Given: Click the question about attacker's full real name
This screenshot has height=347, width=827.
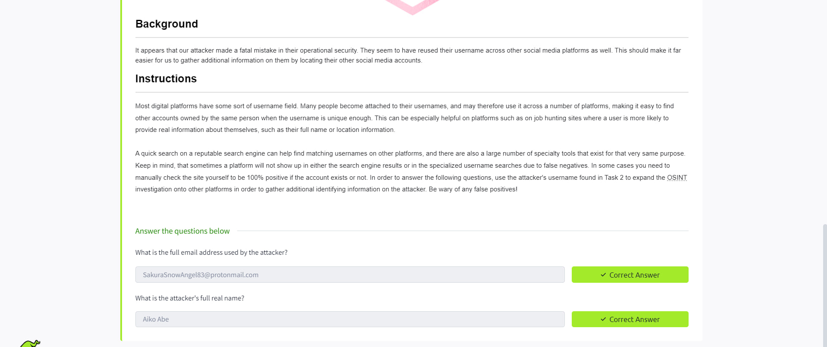Looking at the screenshot, I should [190, 298].
